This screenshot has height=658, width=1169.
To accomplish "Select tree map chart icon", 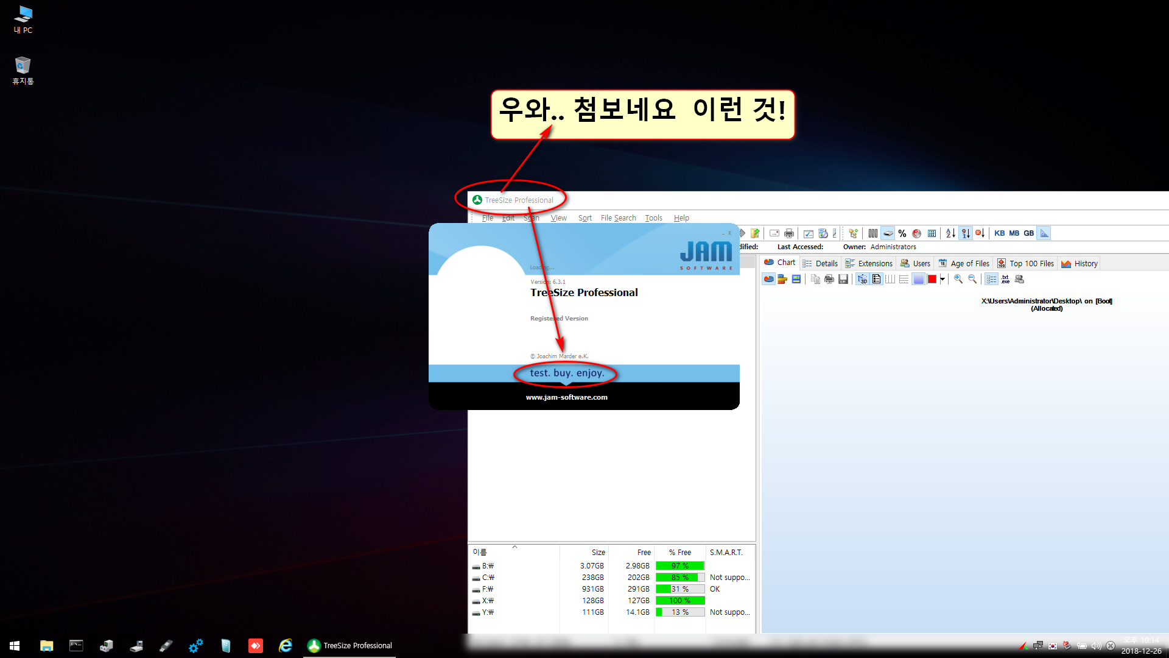I will (x=796, y=279).
